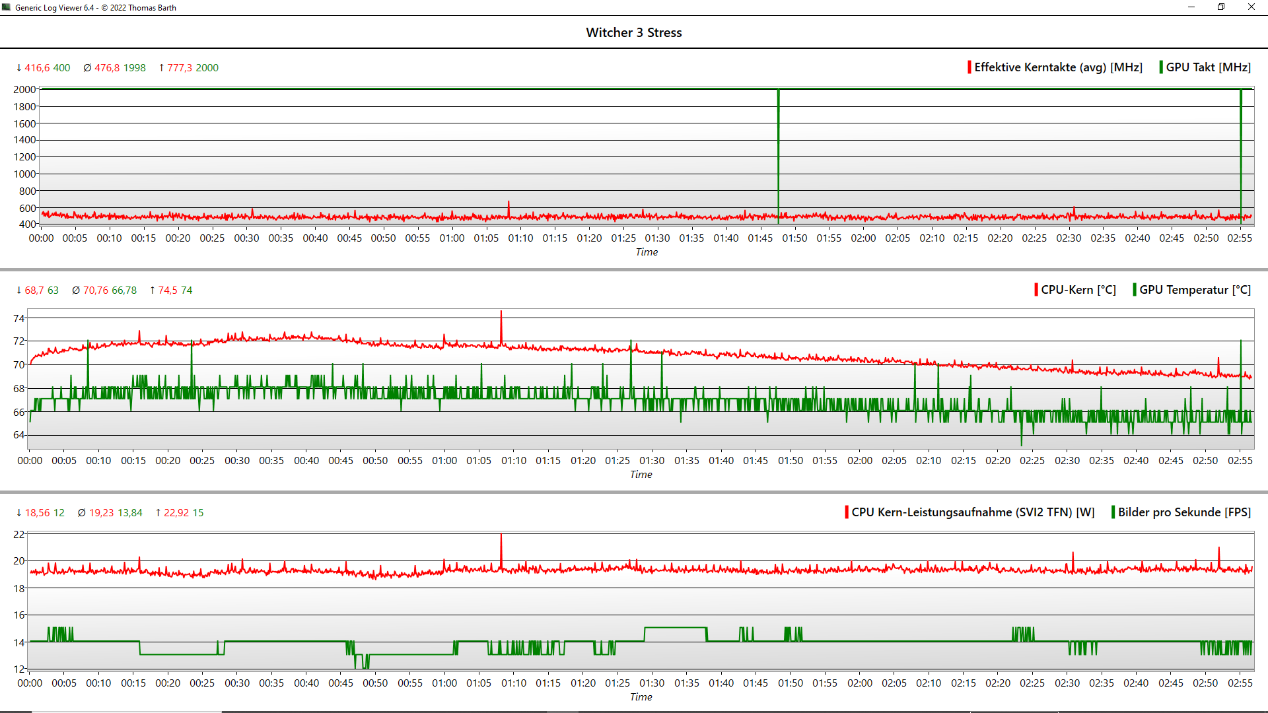Image resolution: width=1268 pixels, height=713 pixels.
Task: Click the green Bilder pro Sekunde legend marker
Action: tap(1113, 512)
